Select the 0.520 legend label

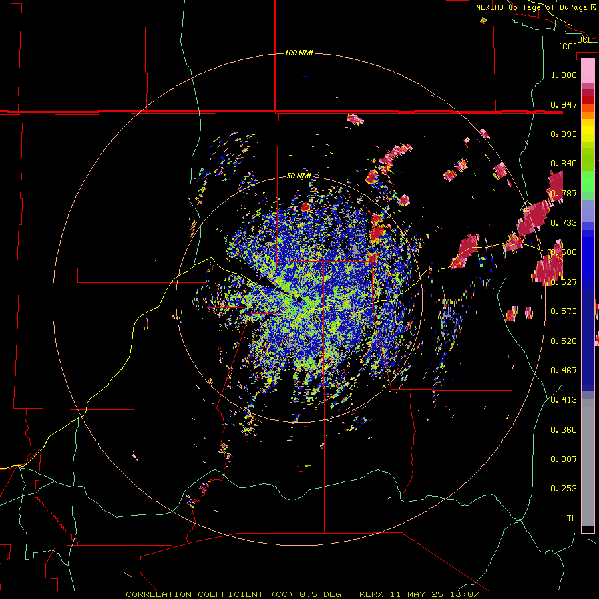coord(564,341)
